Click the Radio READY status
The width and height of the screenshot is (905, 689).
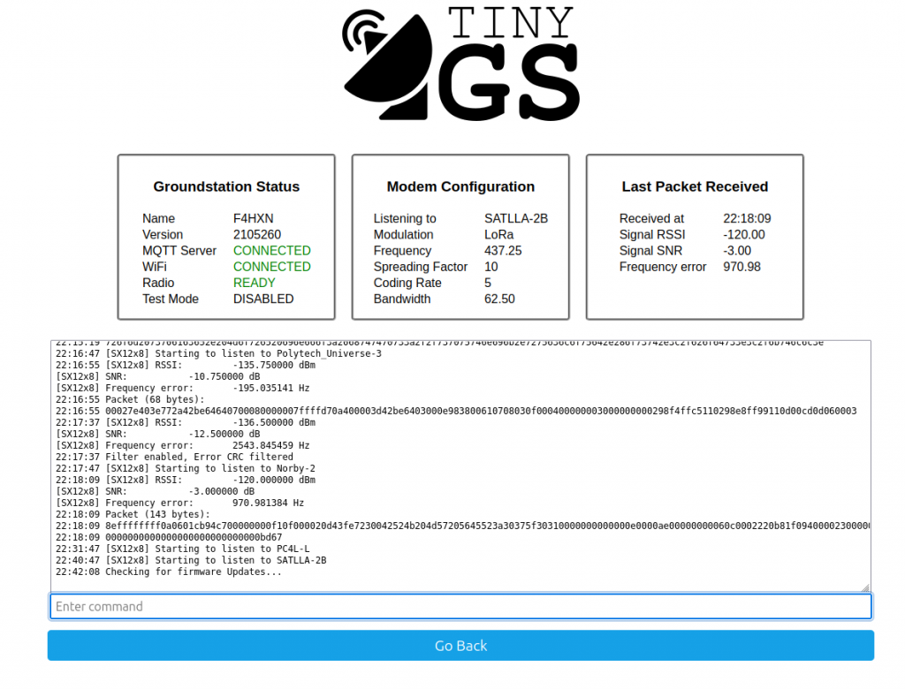pos(254,284)
